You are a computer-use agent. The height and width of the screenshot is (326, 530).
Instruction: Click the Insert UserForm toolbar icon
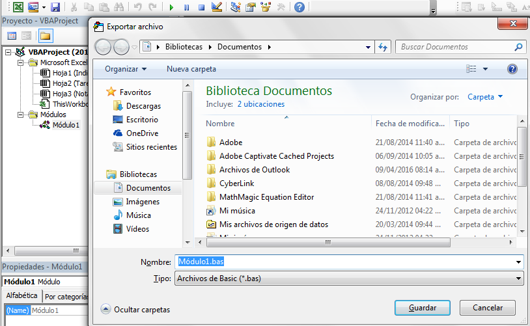(x=33, y=7)
